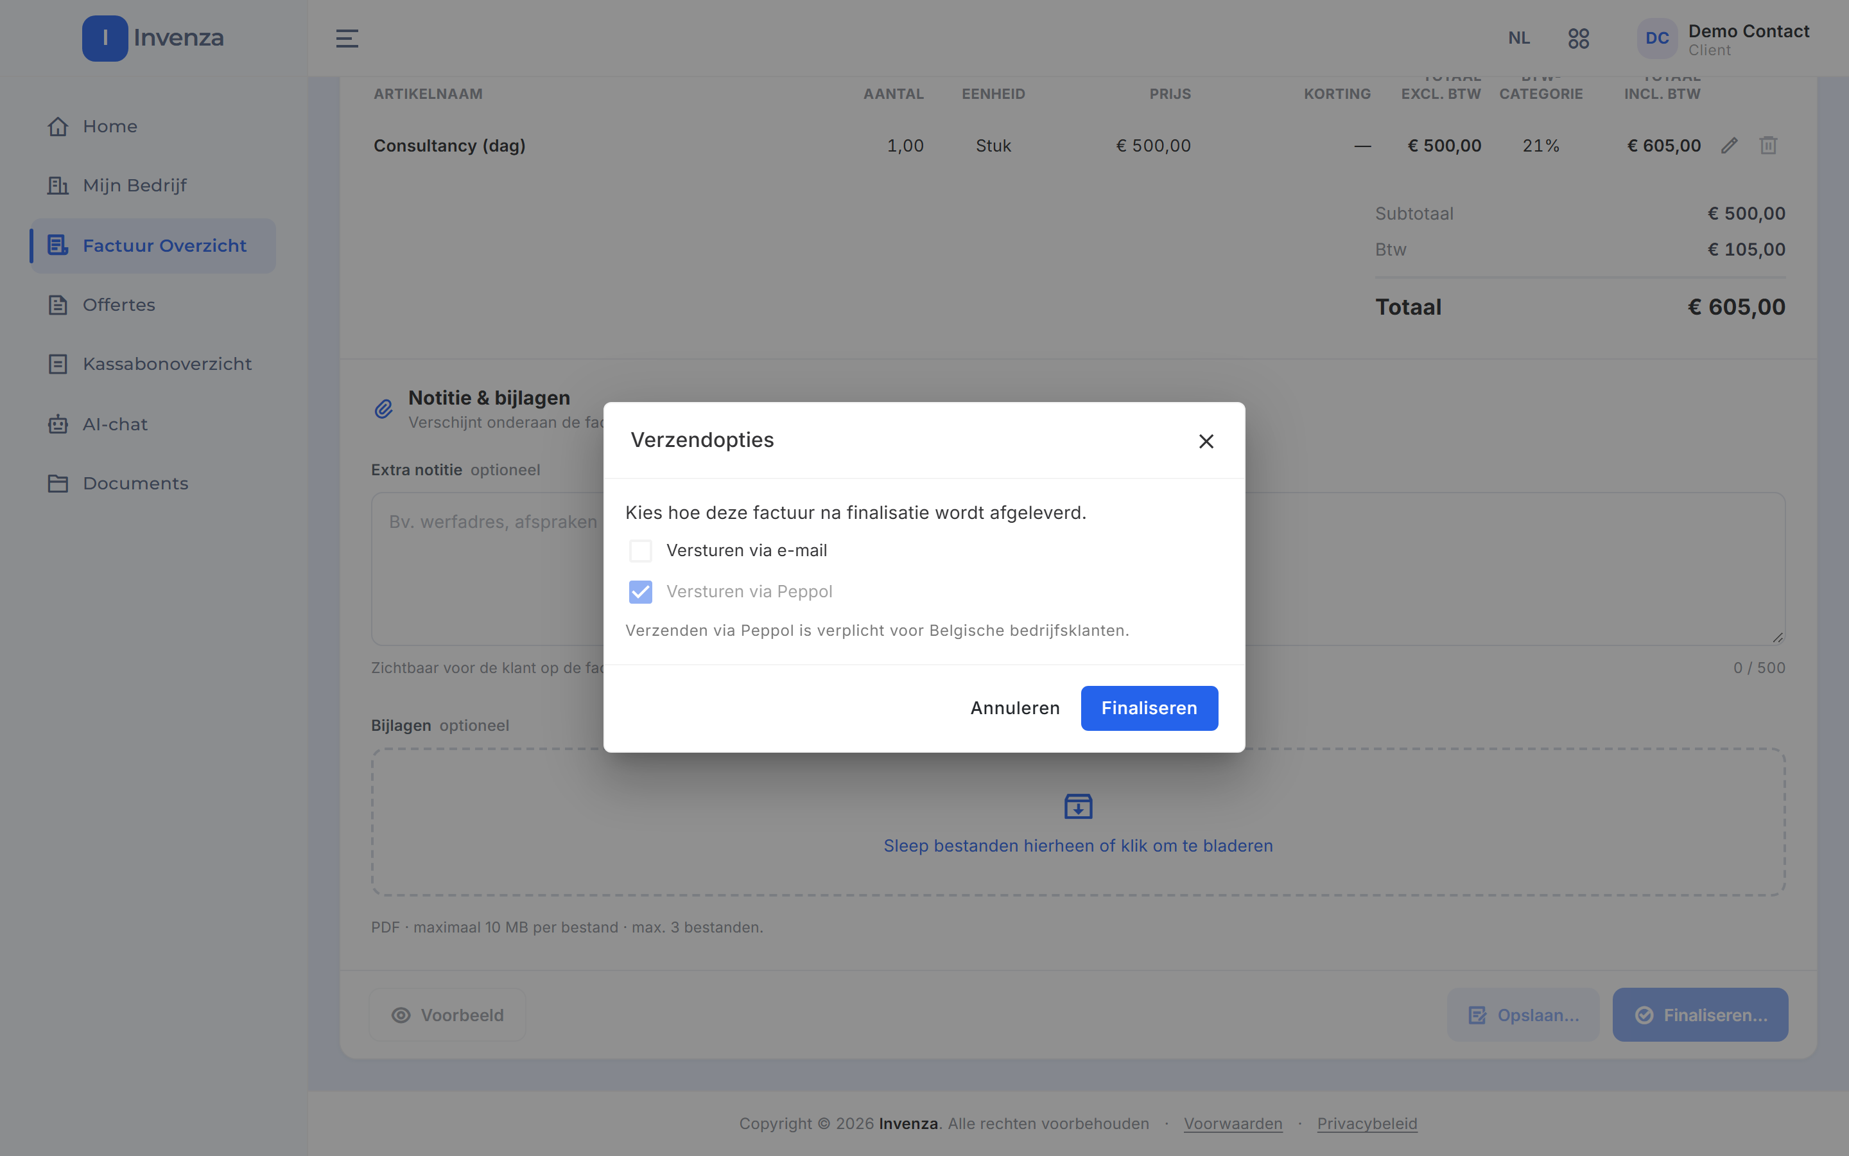Select Factuur Overzicht sidebar item

(x=153, y=245)
